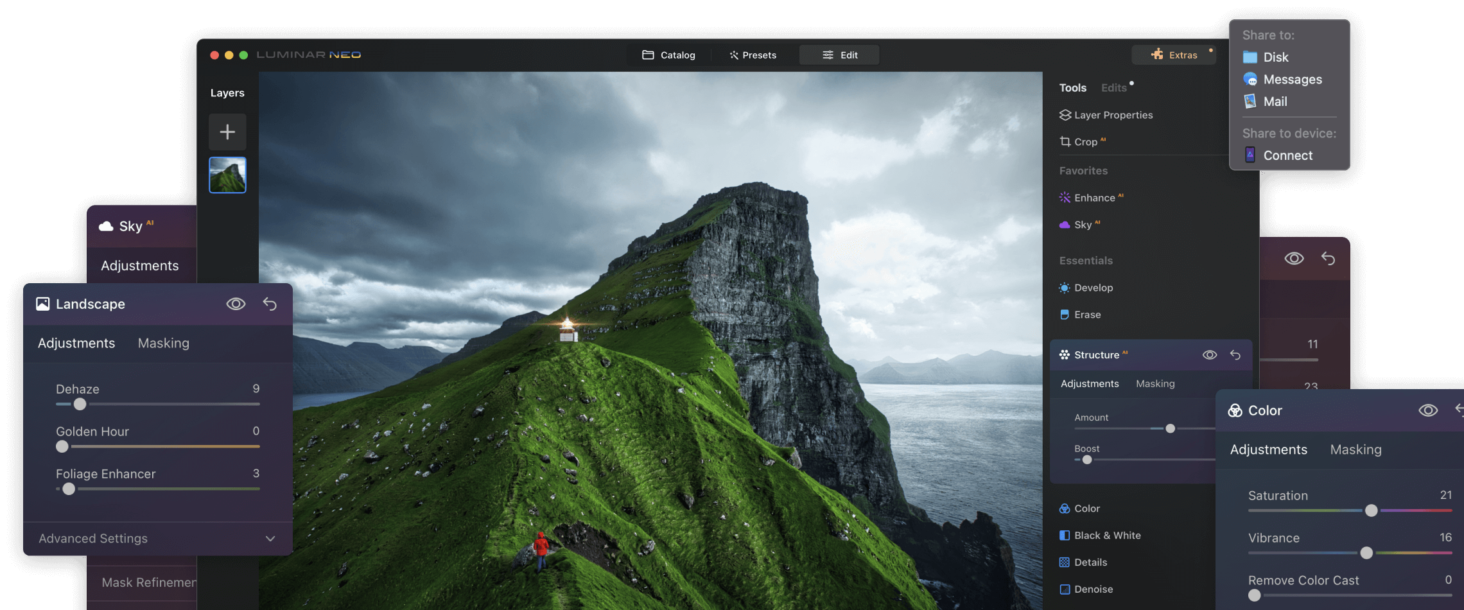Viewport: 1464px width, 610px height.
Task: Open Masking tab in Structure panel
Action: tap(1155, 383)
